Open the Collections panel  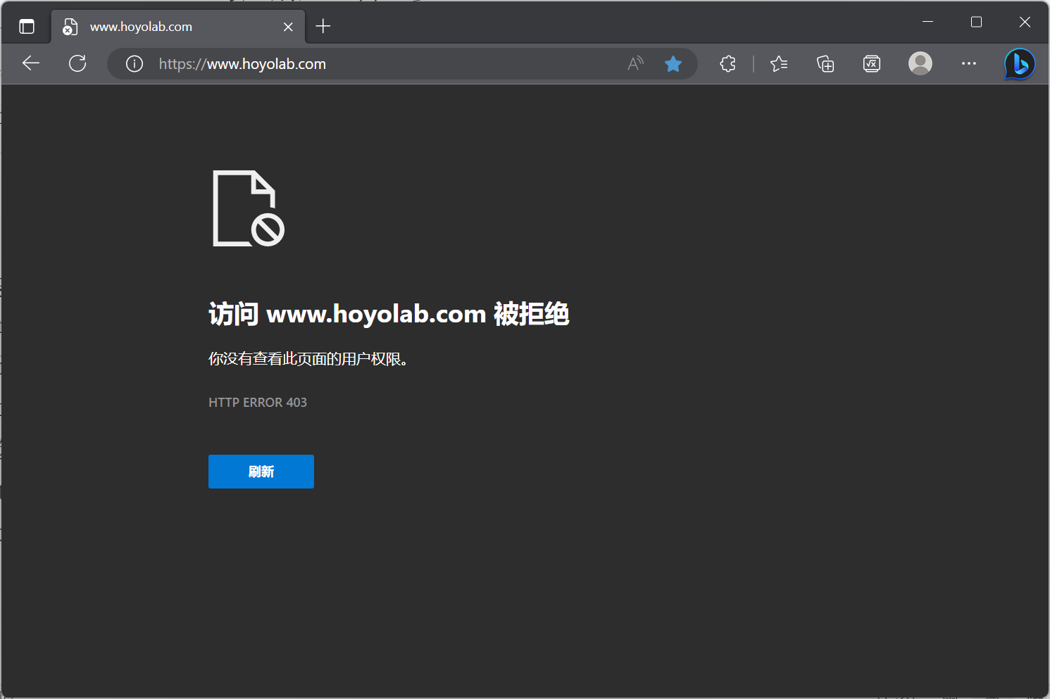(825, 64)
